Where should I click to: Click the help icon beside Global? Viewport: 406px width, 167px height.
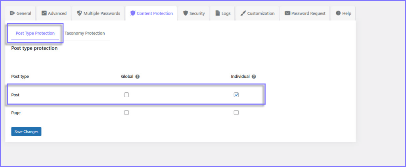point(138,77)
